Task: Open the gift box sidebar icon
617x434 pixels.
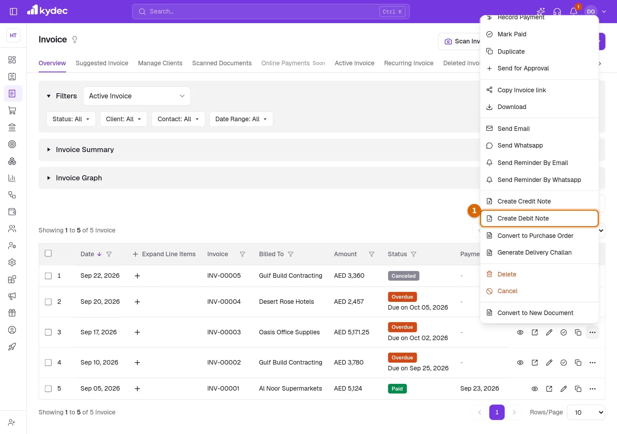Action: pos(12,313)
